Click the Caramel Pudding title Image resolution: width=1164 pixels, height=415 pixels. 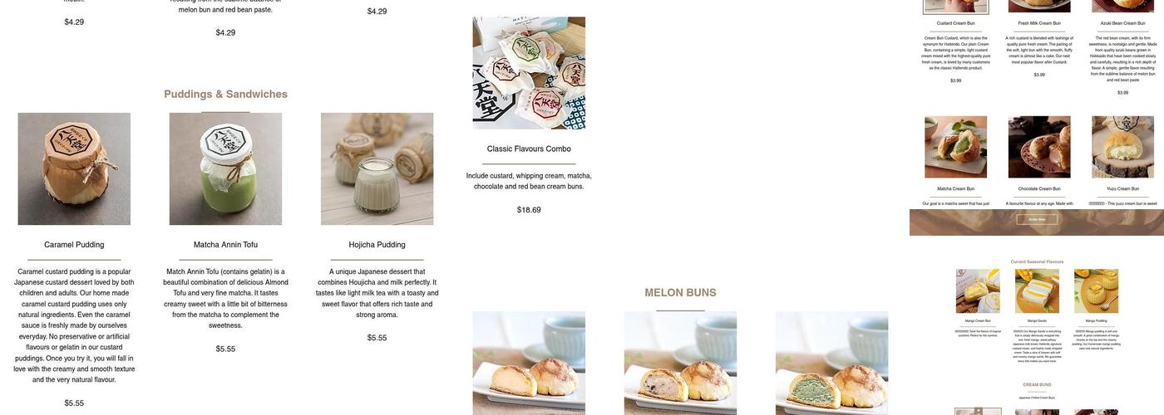(74, 245)
